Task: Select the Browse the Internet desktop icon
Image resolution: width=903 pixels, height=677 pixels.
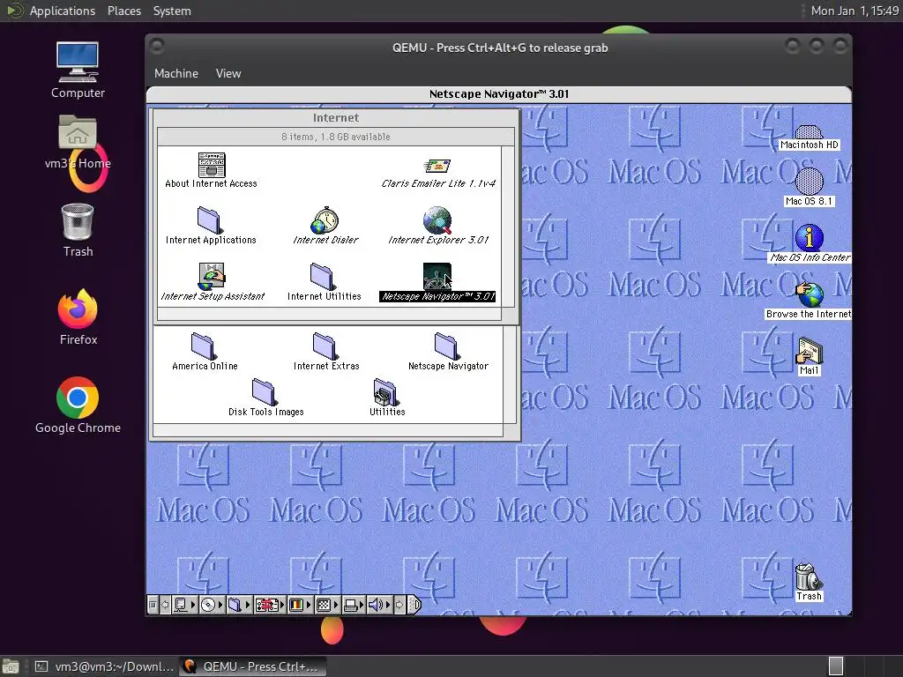Action: click(809, 294)
